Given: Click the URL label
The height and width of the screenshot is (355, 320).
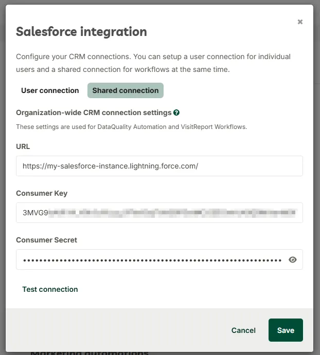Looking at the screenshot, I should coord(23,146).
